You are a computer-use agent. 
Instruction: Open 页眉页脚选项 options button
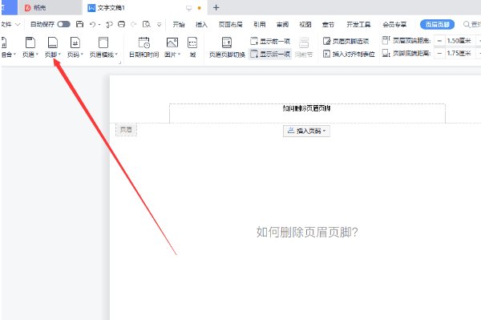point(346,41)
